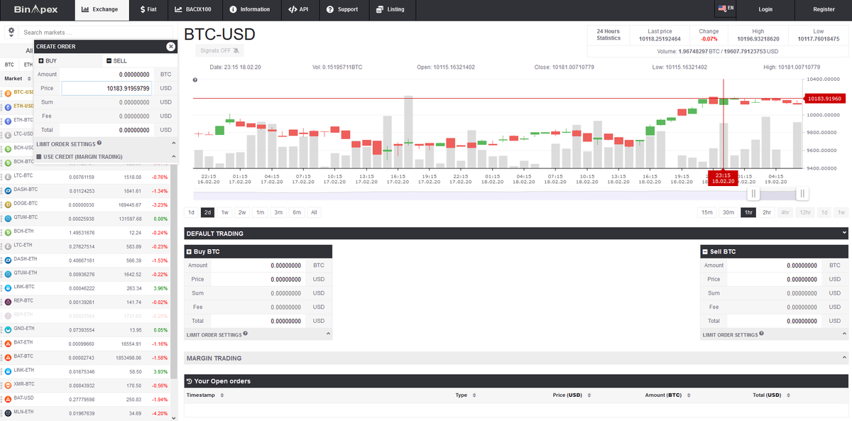Collapse the Default Trading section
The height and width of the screenshot is (421, 852).
pyautogui.click(x=844, y=233)
